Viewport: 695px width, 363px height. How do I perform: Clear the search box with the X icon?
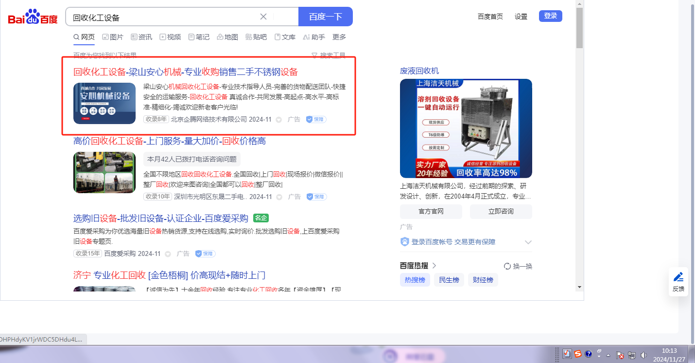point(263,17)
